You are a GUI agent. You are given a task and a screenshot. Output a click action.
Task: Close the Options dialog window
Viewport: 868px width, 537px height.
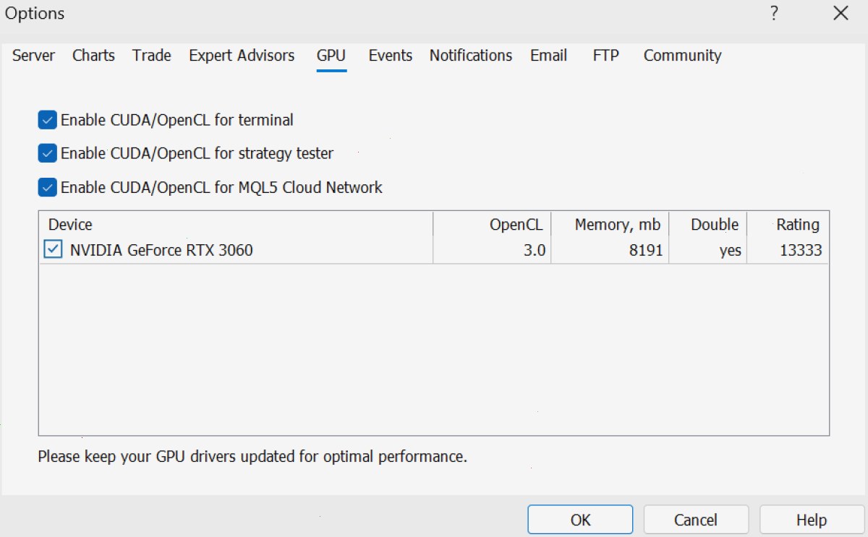pos(841,13)
